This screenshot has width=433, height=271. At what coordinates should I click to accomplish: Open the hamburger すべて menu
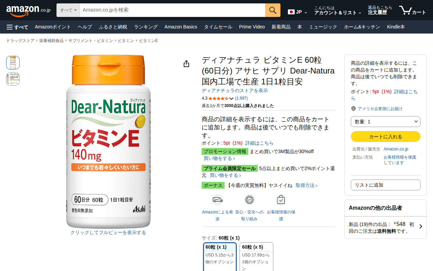[17, 27]
